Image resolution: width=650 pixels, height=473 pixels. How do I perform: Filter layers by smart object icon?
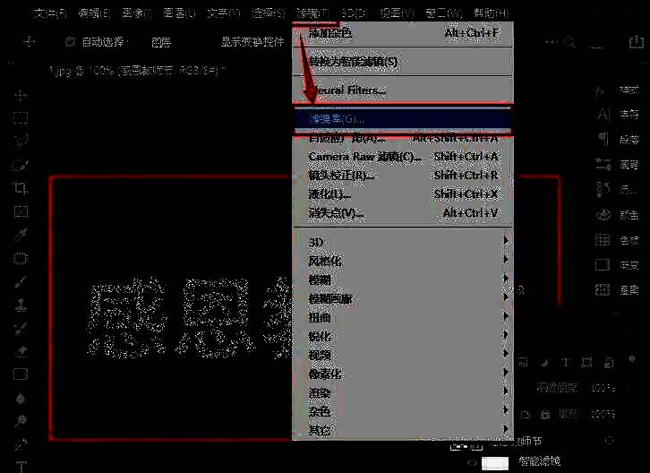[x=609, y=363]
